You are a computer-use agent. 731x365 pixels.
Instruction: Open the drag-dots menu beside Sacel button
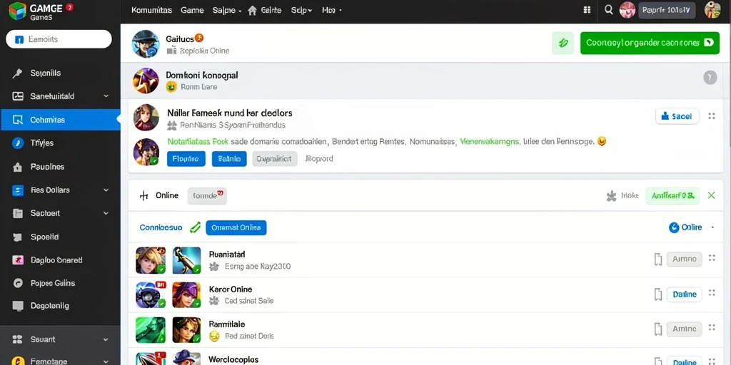point(712,116)
